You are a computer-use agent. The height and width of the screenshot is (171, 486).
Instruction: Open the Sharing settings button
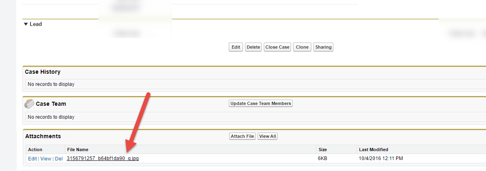pos(324,47)
